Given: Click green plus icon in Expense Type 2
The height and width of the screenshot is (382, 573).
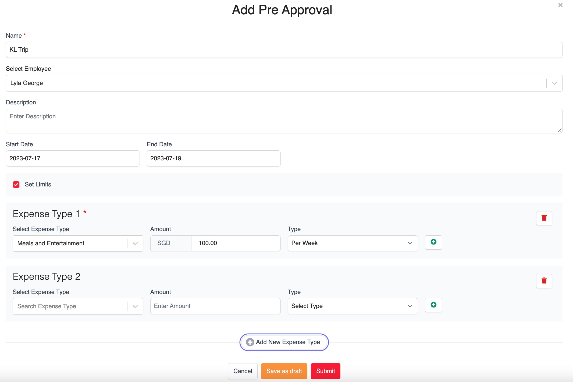Looking at the screenshot, I should pyautogui.click(x=433, y=305).
